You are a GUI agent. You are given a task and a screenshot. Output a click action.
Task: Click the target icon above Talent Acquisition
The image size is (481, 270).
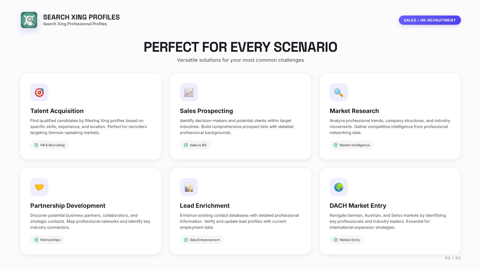point(39,92)
